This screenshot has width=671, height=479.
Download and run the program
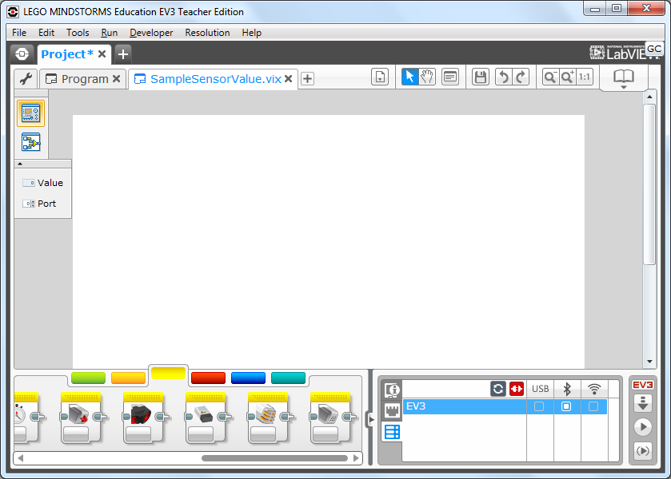tap(643, 427)
